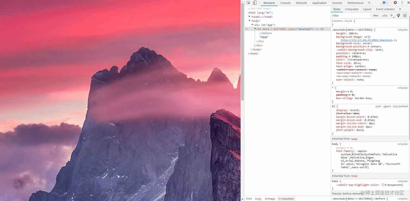
Task: Show more main DevTools tabs chevron
Action: coord(369,3)
